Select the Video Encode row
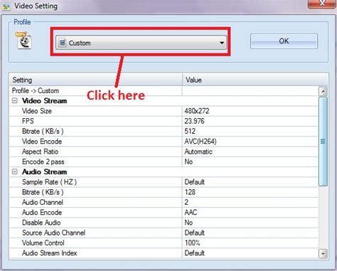Viewport: 337px width, 271px height. pos(164,142)
